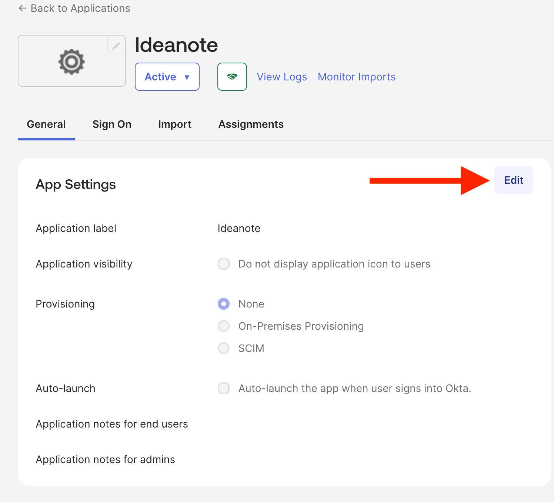554x502 pixels.
Task: Click the Back to Applications text link
Action: (80, 8)
